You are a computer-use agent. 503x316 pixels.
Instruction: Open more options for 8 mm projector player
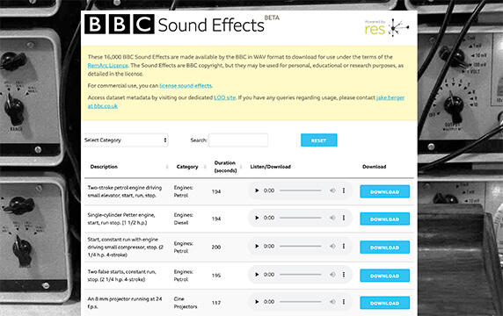pyautogui.click(x=344, y=302)
